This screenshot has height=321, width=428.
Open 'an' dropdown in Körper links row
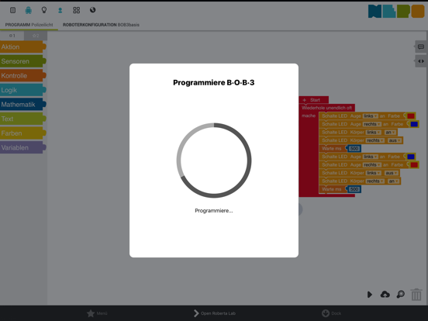coord(390,133)
